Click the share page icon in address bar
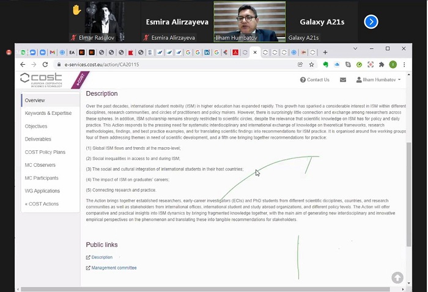Image resolution: width=428 pixels, height=292 pixels. coord(300,65)
